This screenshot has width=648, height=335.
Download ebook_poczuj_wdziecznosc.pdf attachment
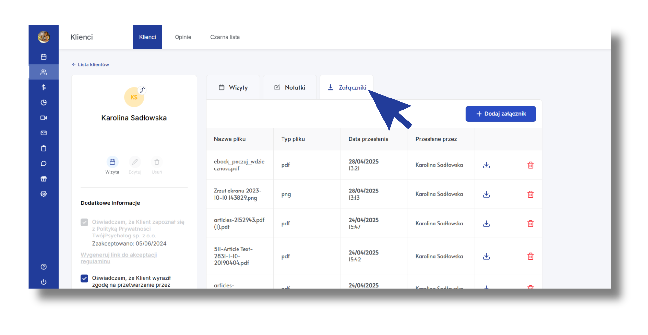[x=486, y=165]
